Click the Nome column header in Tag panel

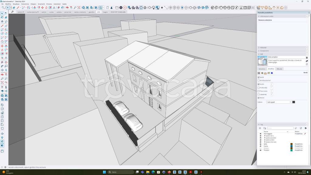point(266,132)
